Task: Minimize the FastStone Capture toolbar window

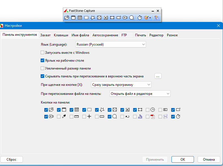Action: (x=153, y=11)
